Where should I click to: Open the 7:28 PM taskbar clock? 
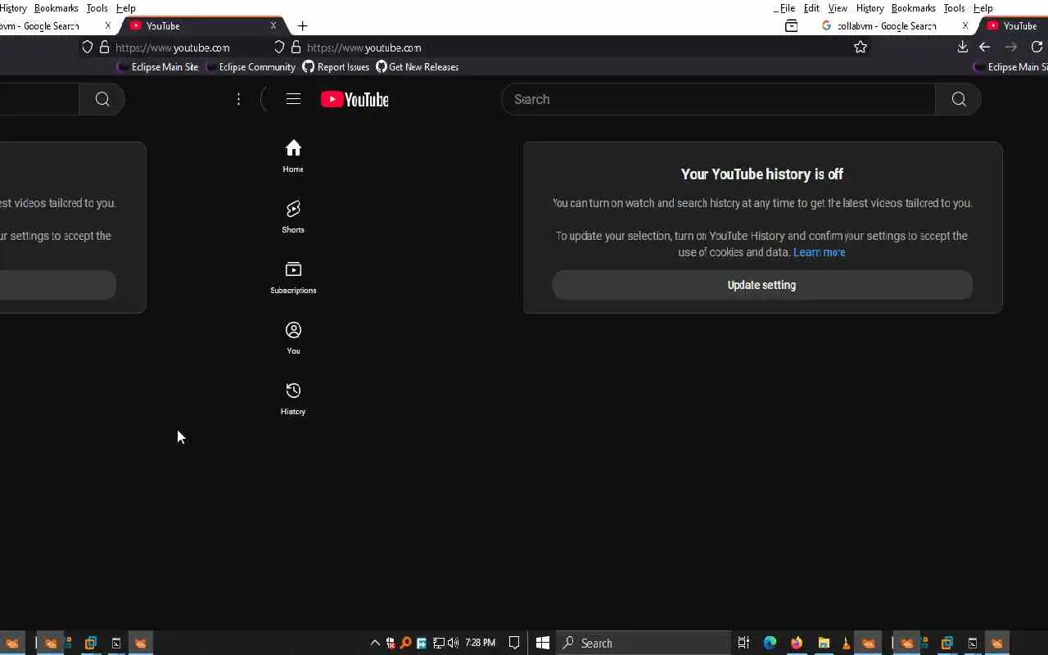tap(480, 643)
